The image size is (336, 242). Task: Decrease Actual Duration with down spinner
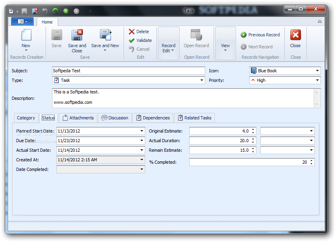253,142
